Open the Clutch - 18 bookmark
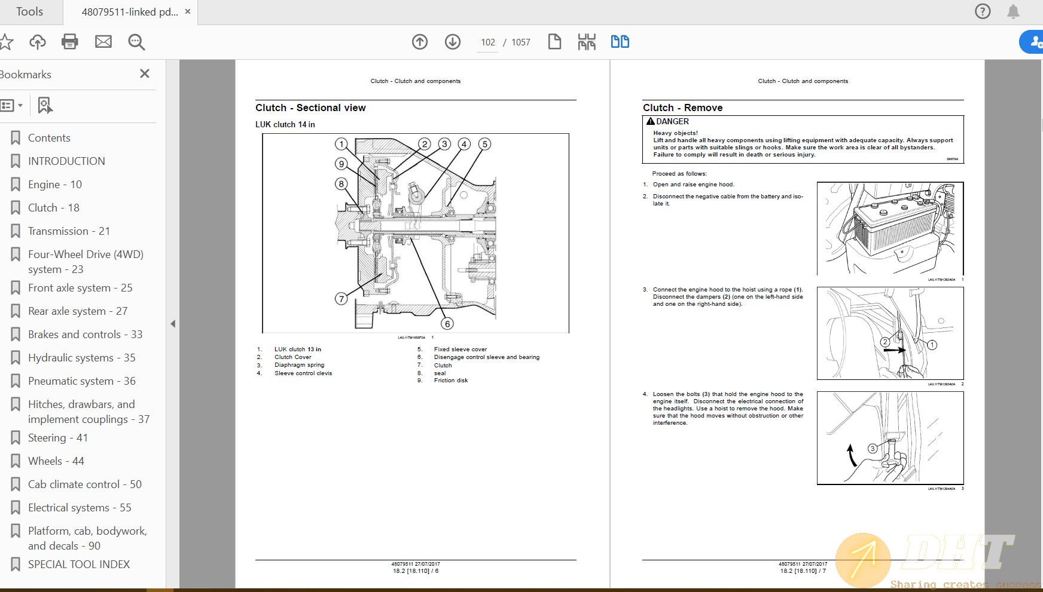The image size is (1043, 592). (x=53, y=208)
